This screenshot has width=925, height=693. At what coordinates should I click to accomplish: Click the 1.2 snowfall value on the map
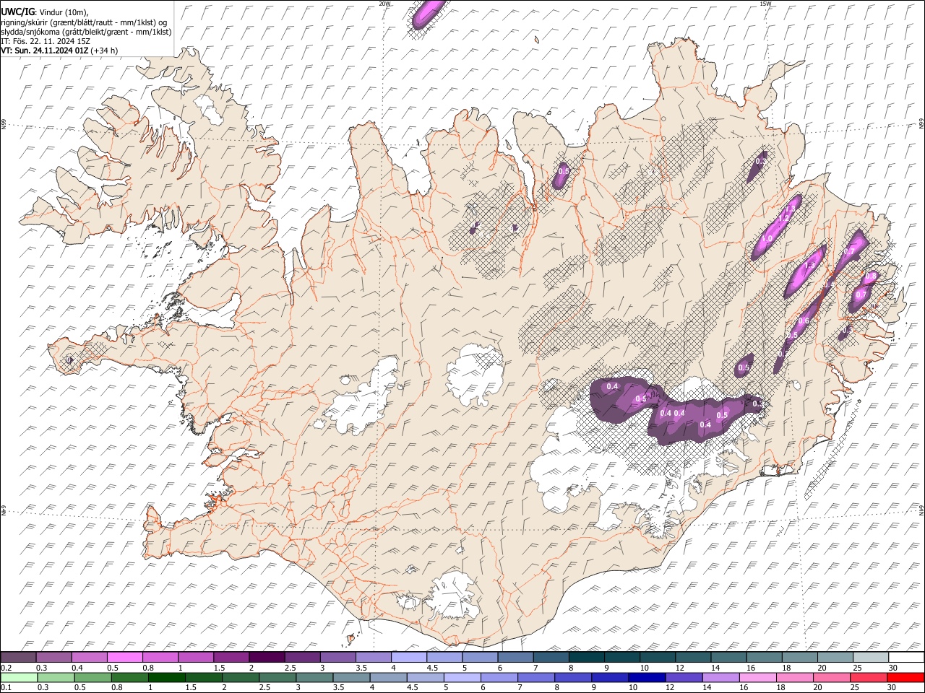(x=783, y=218)
